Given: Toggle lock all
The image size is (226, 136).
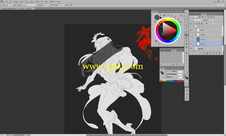Looking at the screenshot, I should (202, 24).
